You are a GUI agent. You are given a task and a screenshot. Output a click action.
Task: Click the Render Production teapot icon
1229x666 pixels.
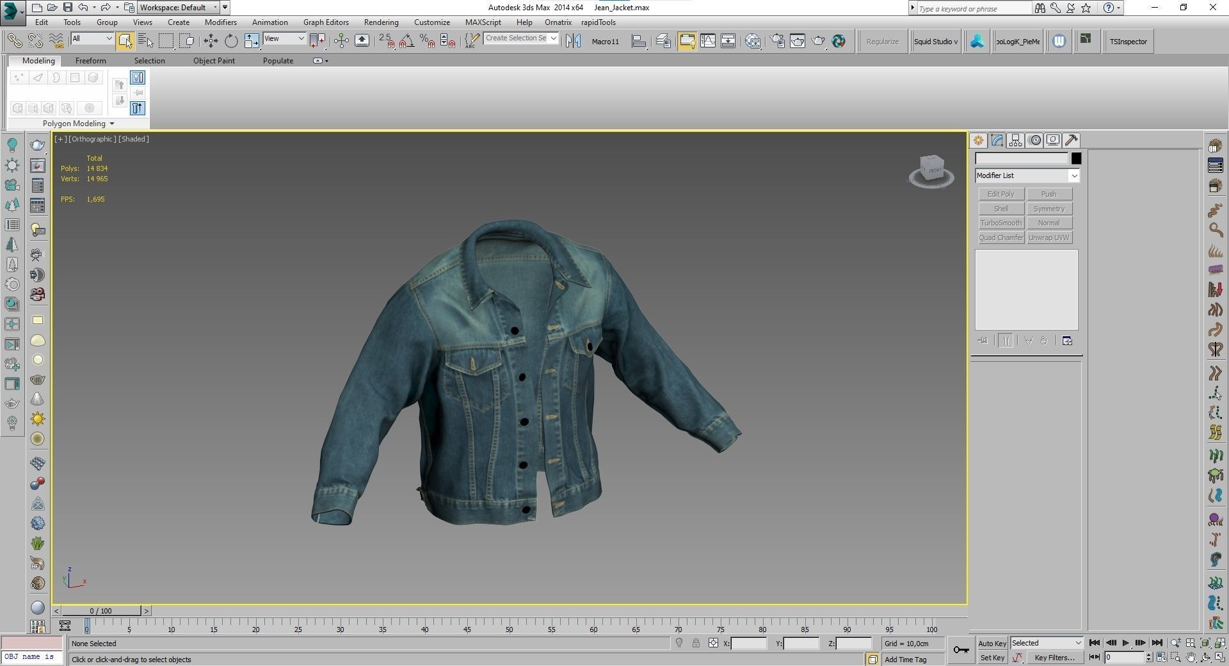[x=819, y=42]
